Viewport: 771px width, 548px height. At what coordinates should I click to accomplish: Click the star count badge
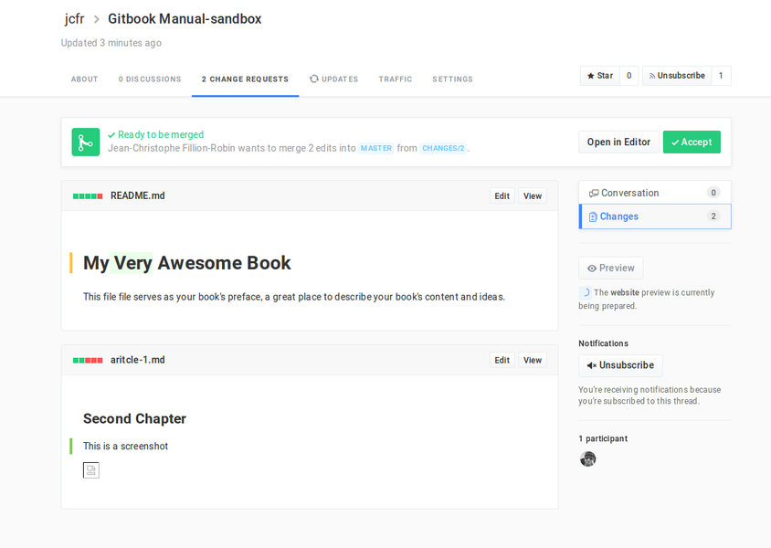click(x=628, y=76)
